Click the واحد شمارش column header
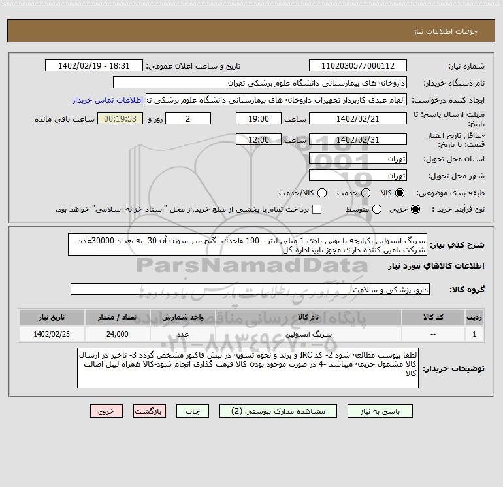 (x=182, y=317)
